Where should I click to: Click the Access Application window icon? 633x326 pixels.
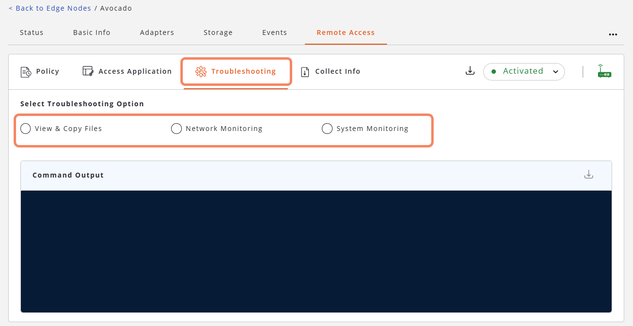[88, 71]
